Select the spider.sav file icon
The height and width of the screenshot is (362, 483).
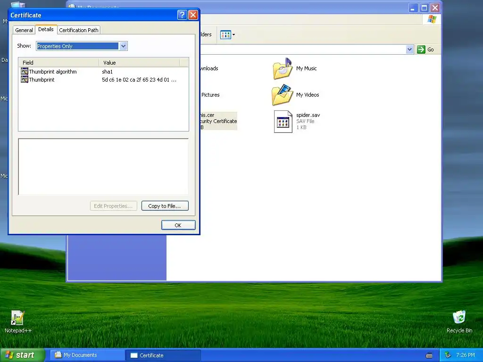click(x=283, y=121)
